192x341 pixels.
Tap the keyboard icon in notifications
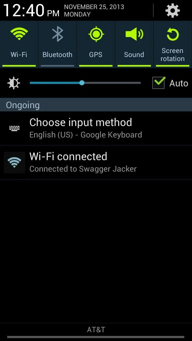[x=14, y=129]
